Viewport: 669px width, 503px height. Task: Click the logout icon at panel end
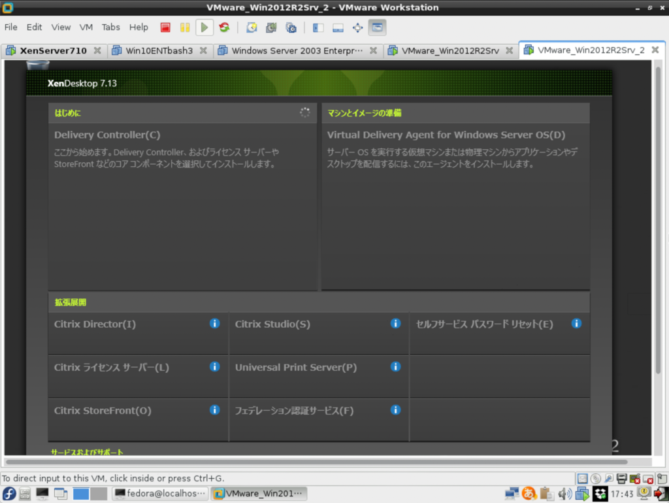pyautogui.click(x=661, y=494)
